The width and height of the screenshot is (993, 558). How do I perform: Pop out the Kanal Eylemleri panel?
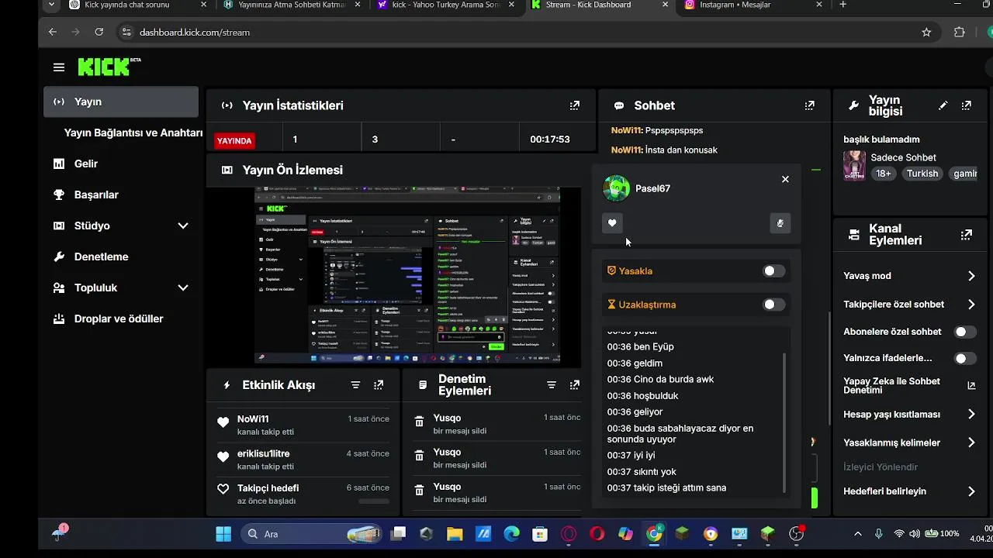[967, 235]
